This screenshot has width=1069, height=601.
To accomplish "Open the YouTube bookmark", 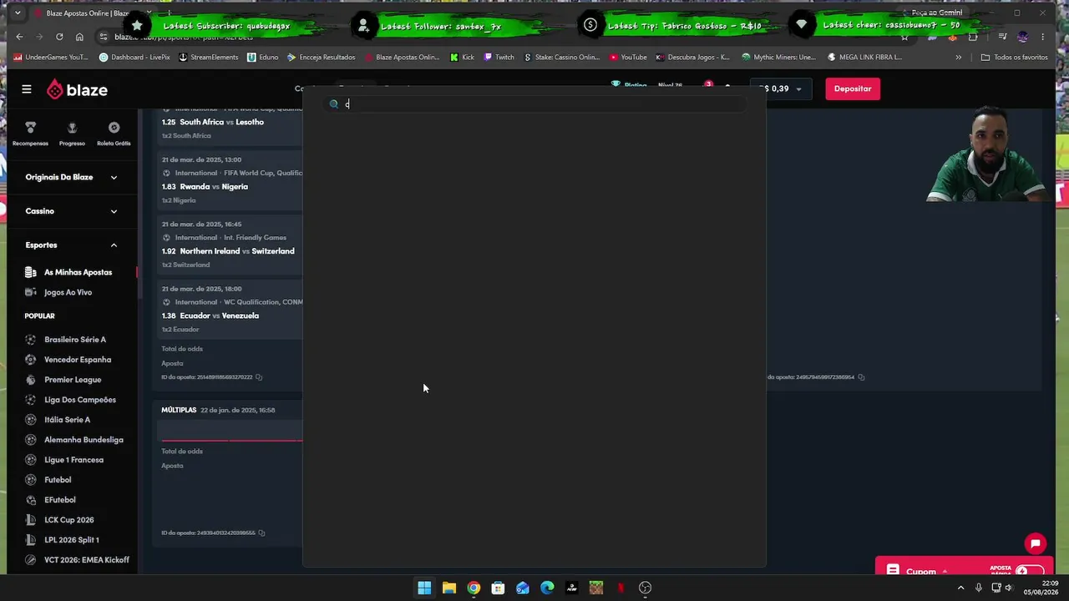I will tap(628, 58).
